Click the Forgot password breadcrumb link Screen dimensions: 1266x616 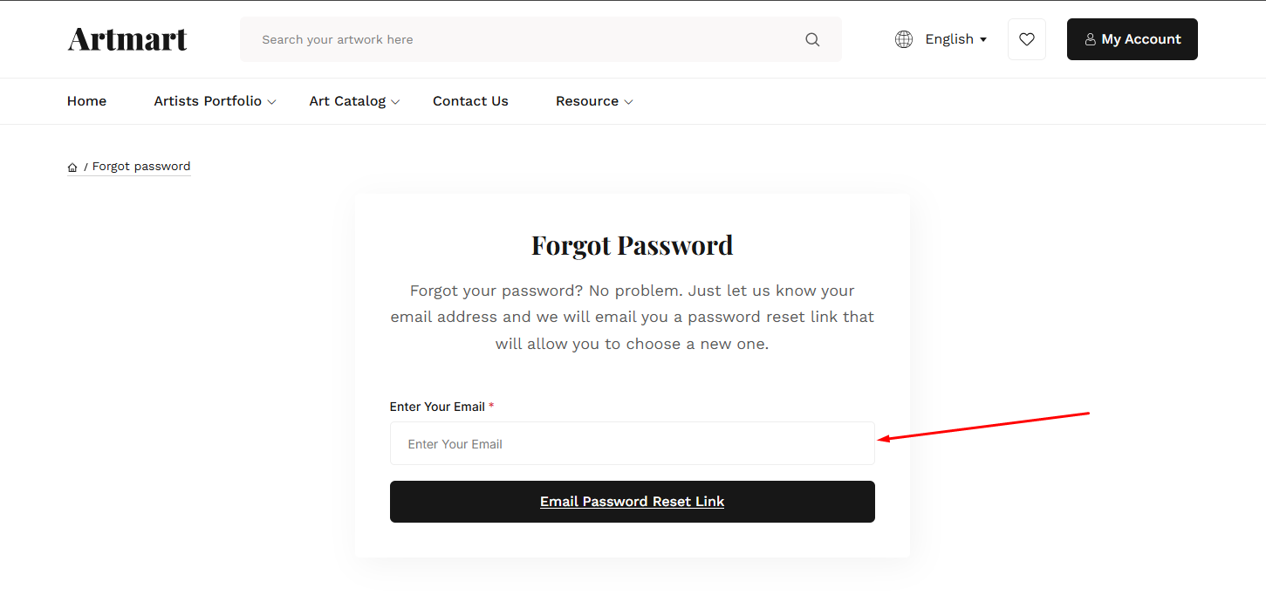pos(141,167)
